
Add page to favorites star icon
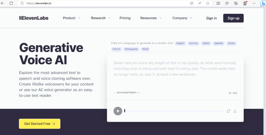click(208, 3)
